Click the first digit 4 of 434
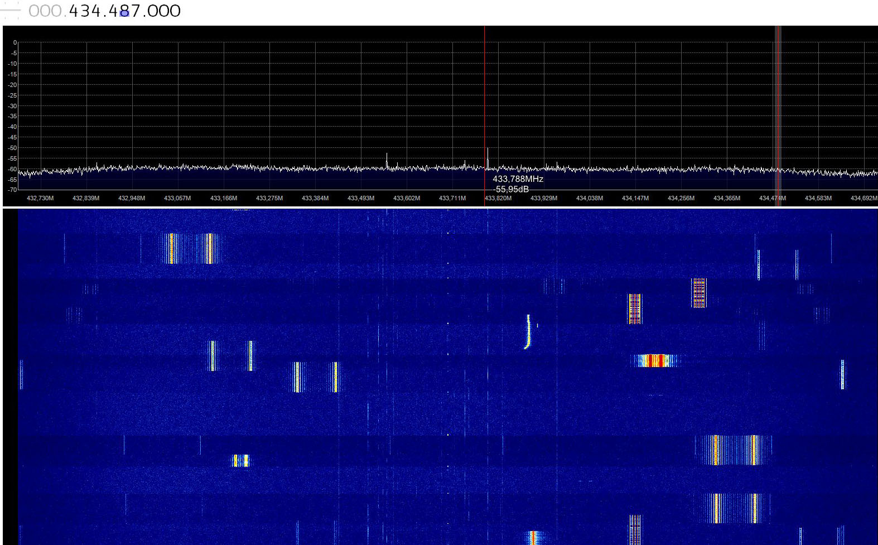Viewport: 878px width, 545px height. point(74,11)
